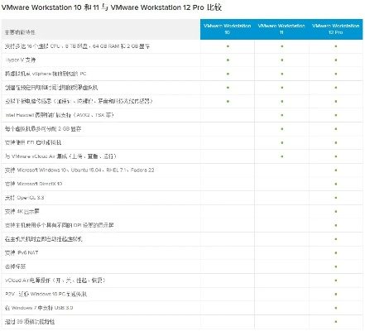This screenshot has height=331, width=365.
Task: Click the row mentioning vSphere and PC
Action: [x=182, y=74]
